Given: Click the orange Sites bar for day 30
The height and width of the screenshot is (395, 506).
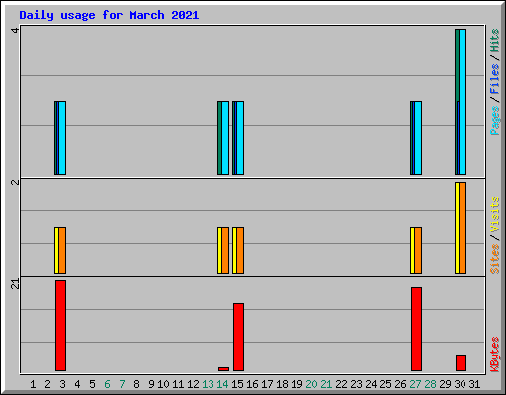Looking at the screenshot, I should [x=463, y=227].
